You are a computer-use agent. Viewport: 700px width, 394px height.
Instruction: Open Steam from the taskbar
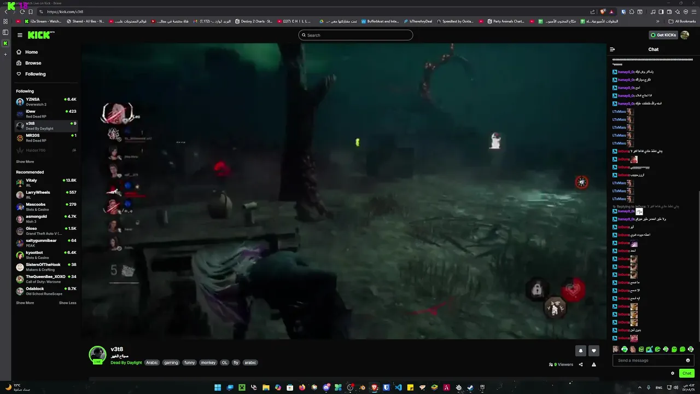point(470,387)
